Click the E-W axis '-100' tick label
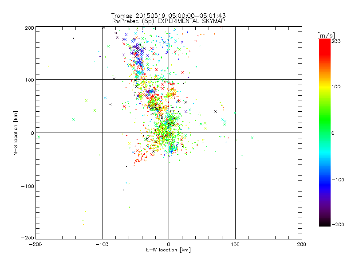This screenshot has width=355, height=266. [x=102, y=244]
